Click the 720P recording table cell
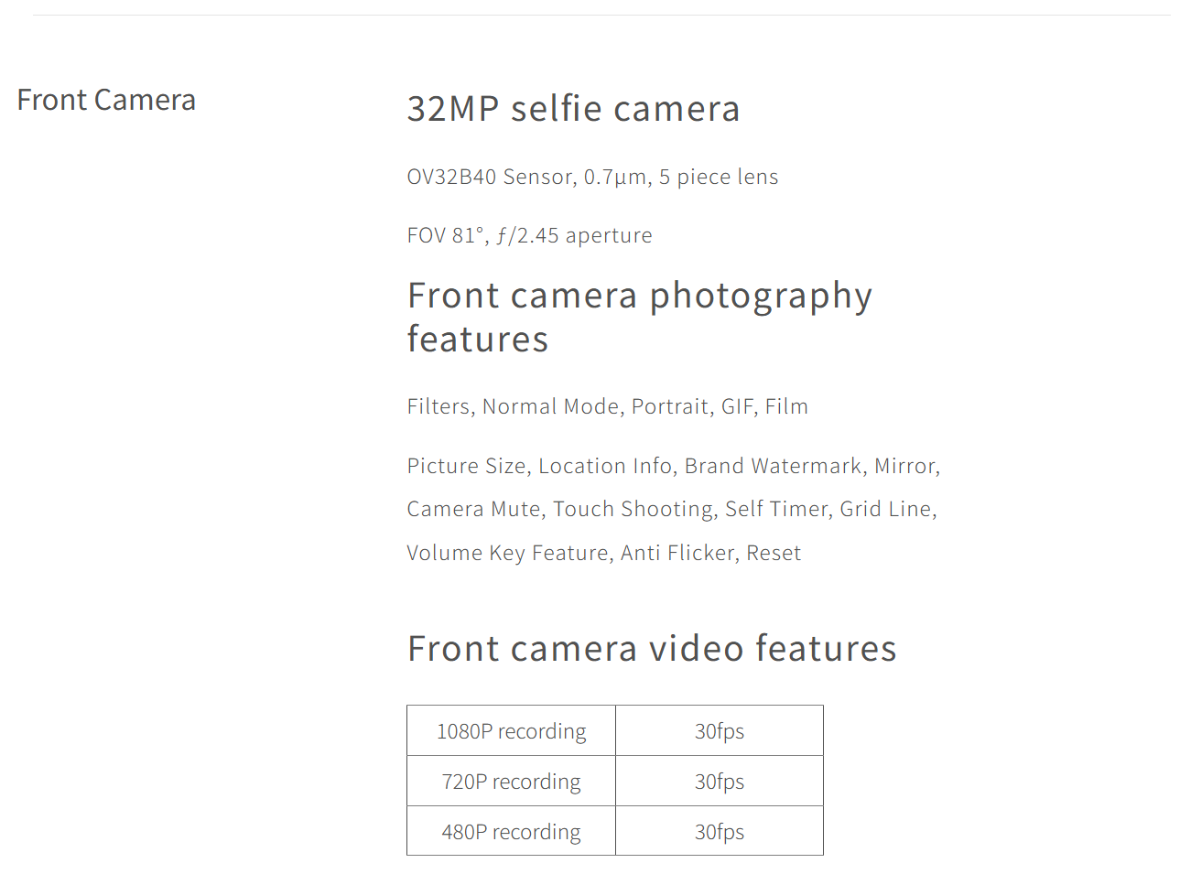The height and width of the screenshot is (874, 1180). tap(512, 781)
